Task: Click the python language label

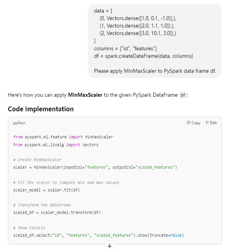Action: tap(20, 123)
